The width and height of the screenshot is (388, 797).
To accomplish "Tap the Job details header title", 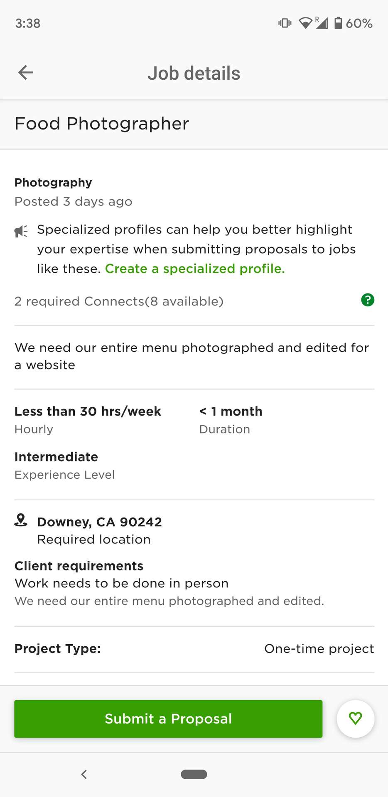I will (194, 73).
